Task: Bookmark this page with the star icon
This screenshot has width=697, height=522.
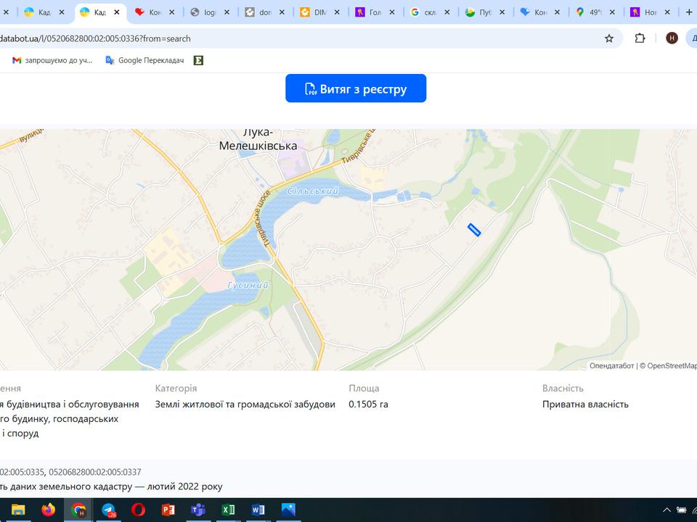Action: (608, 38)
